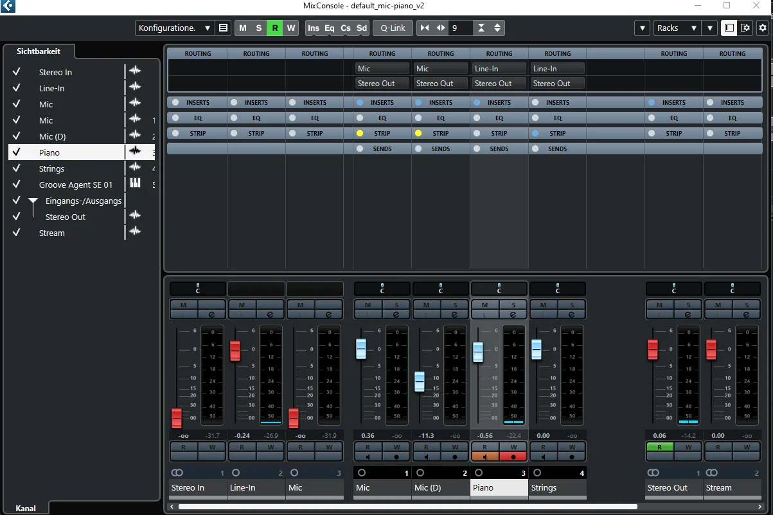Open the Racks dropdown
This screenshot has height=515, width=773.
click(677, 28)
